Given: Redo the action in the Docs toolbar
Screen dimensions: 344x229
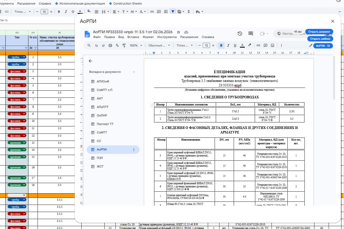Looking at the screenshot, I should (x=103, y=45).
